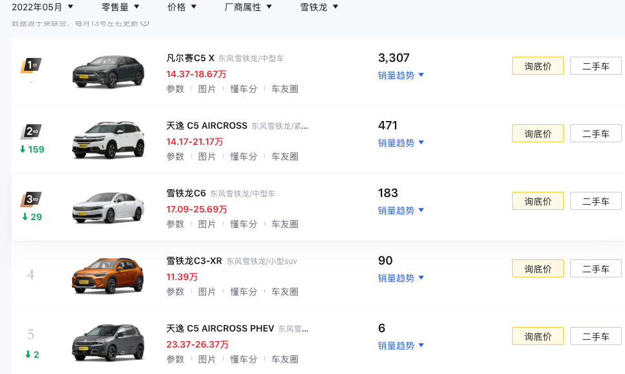Expand the 厂商属性 manufacturer dropdown
The image size is (625, 374).
[248, 7]
